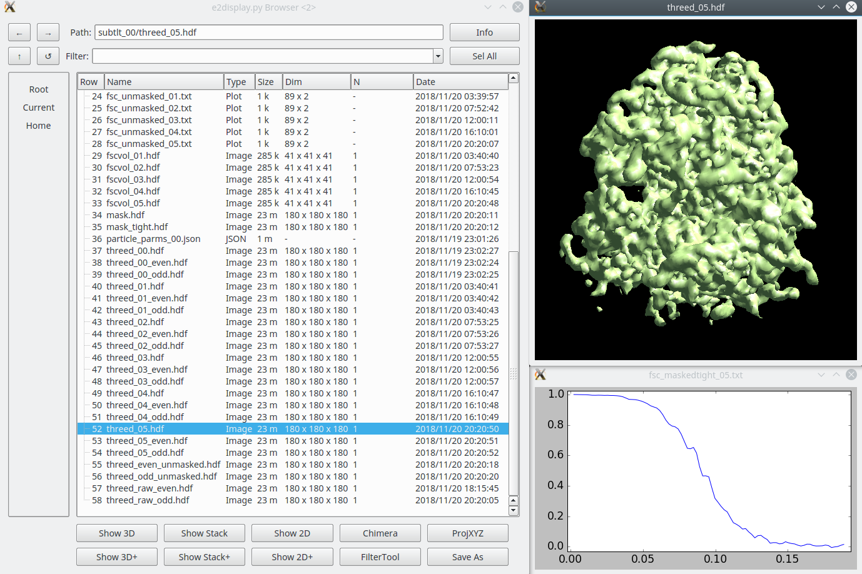Image resolution: width=862 pixels, height=574 pixels.
Task: Click in the Path text field
Action: point(269,33)
